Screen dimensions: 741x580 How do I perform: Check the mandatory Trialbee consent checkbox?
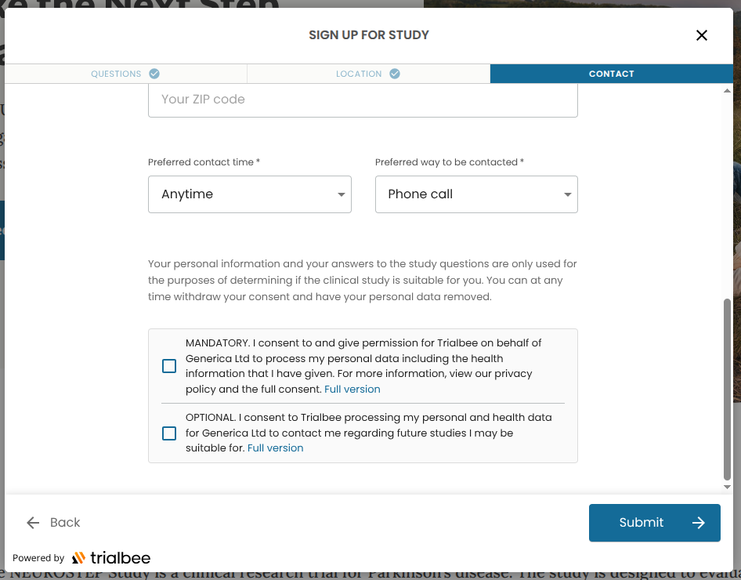168,366
